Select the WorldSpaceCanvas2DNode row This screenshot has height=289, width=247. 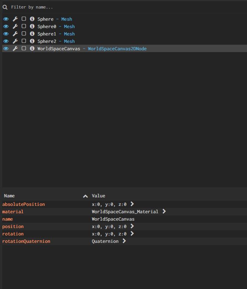click(125, 48)
